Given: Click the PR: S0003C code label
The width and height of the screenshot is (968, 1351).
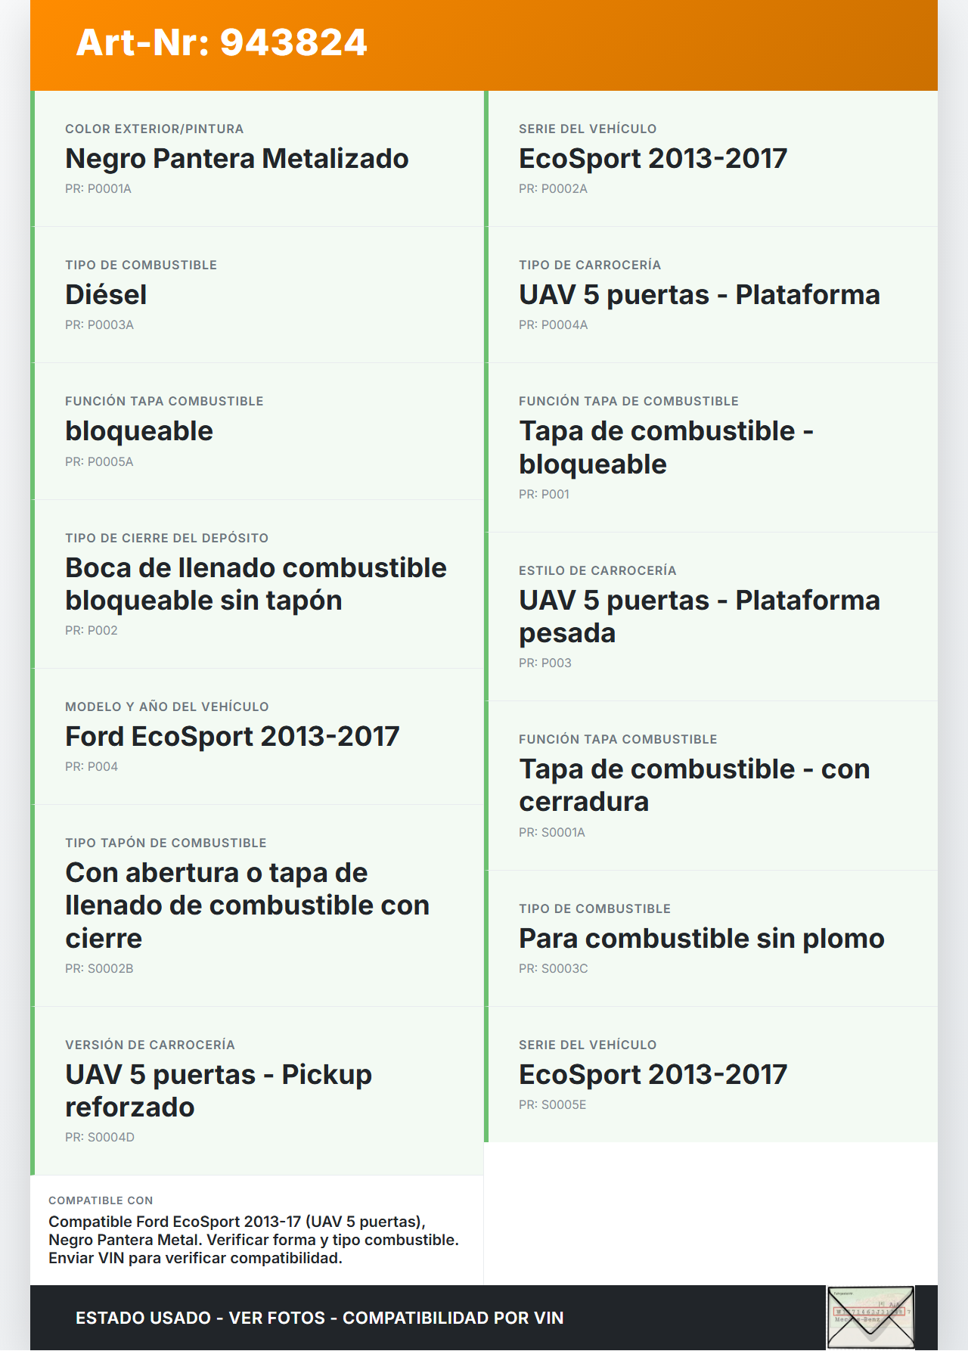Looking at the screenshot, I should [553, 968].
